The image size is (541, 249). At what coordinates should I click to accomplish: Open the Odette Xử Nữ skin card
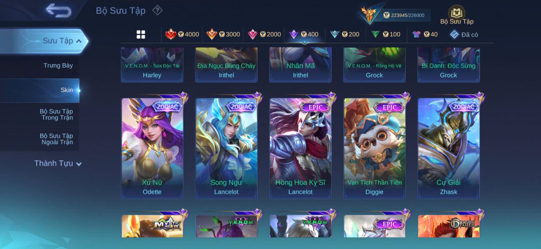tap(152, 148)
